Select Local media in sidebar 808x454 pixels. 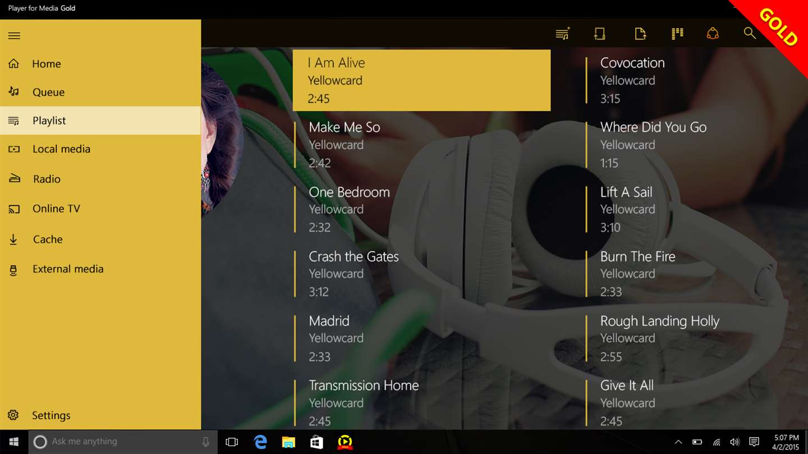pyautogui.click(x=100, y=149)
